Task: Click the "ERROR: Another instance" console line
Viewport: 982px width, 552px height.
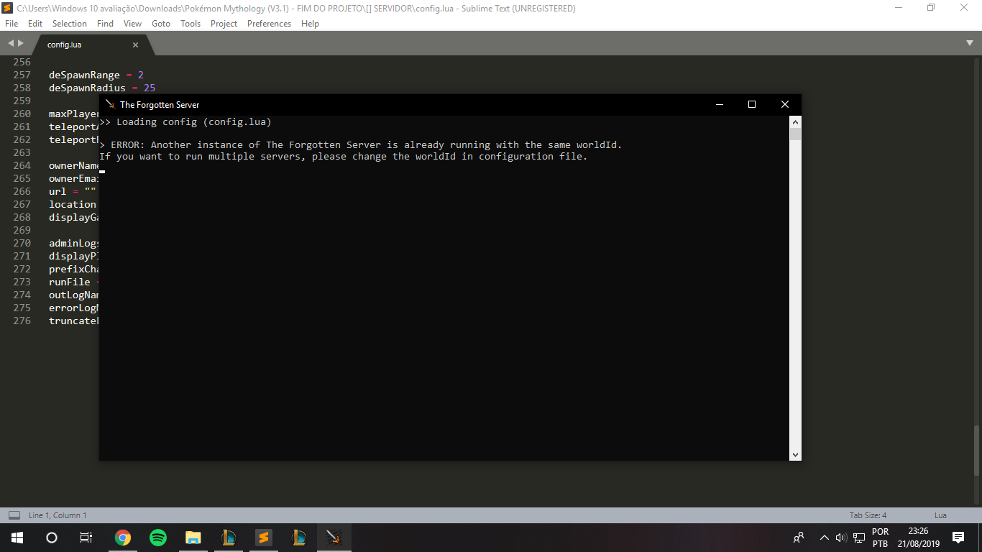Action: pos(361,145)
